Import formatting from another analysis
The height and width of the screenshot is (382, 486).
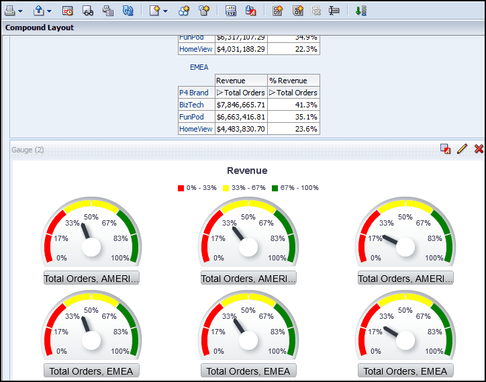click(x=251, y=11)
